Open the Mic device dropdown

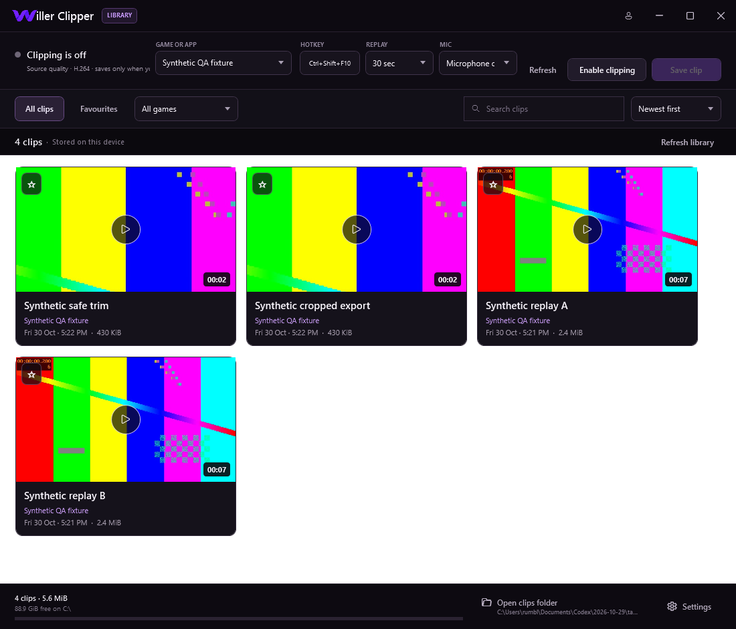click(x=478, y=63)
